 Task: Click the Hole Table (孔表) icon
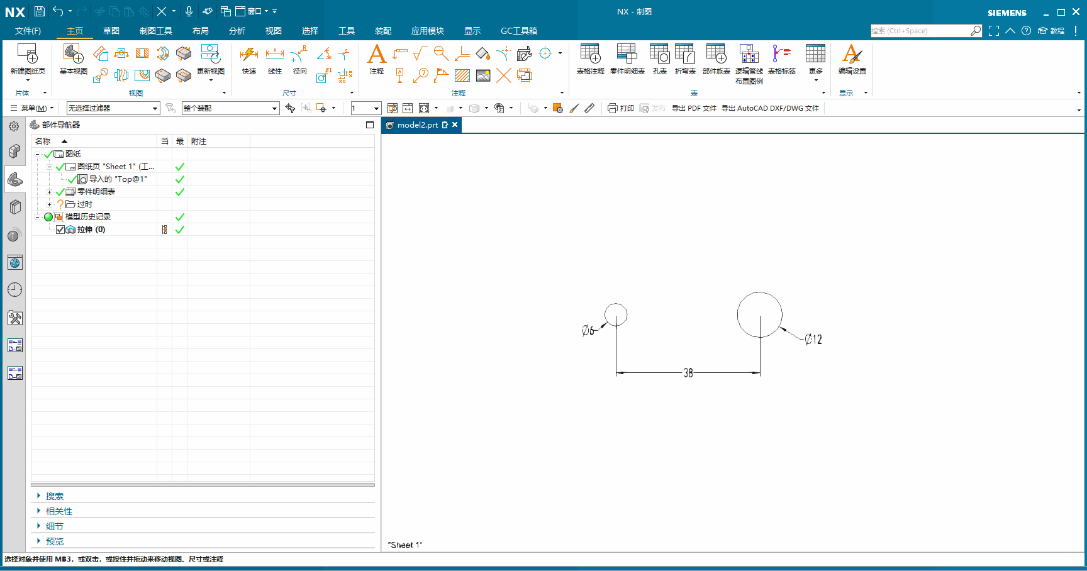[x=659, y=55]
